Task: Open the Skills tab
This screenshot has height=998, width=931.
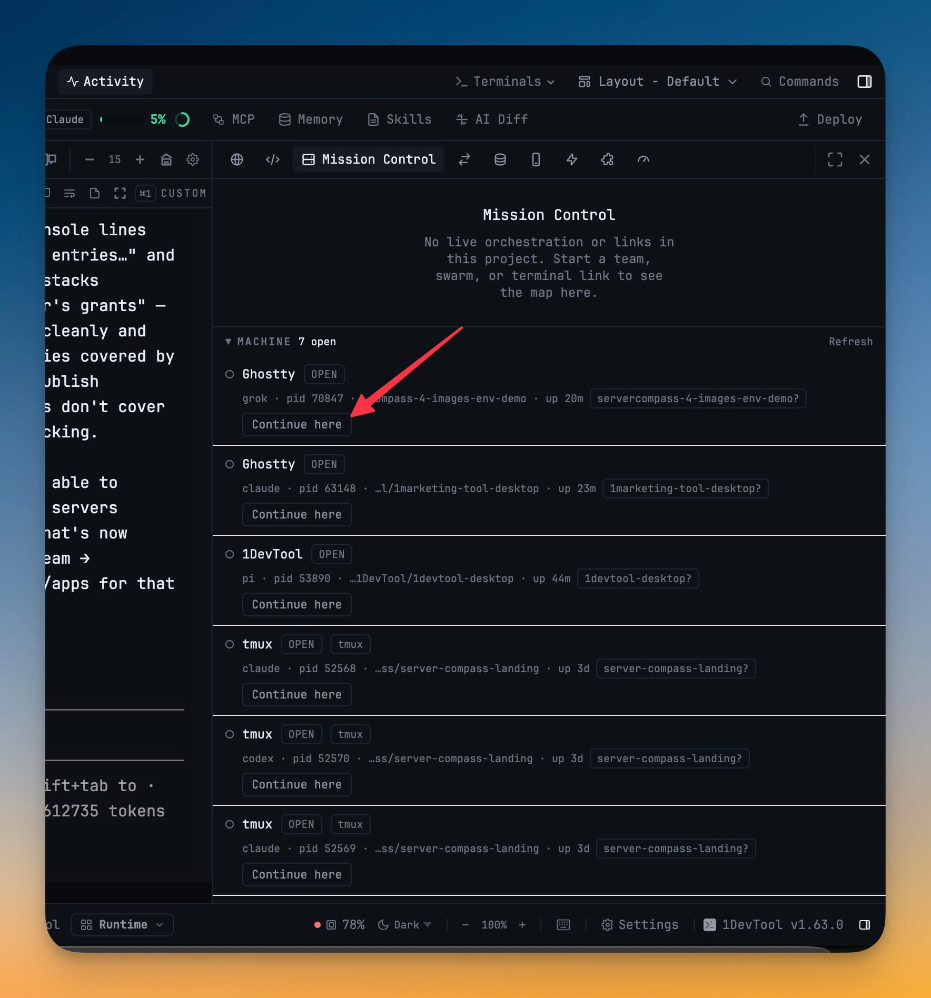Action: click(400, 119)
